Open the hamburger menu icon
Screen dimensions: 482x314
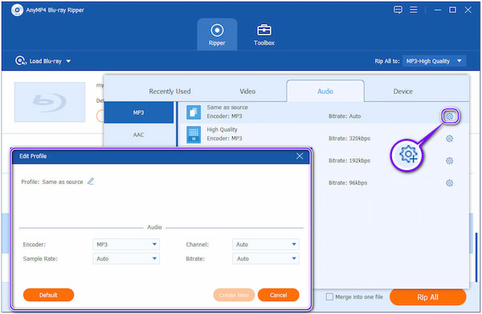414,10
